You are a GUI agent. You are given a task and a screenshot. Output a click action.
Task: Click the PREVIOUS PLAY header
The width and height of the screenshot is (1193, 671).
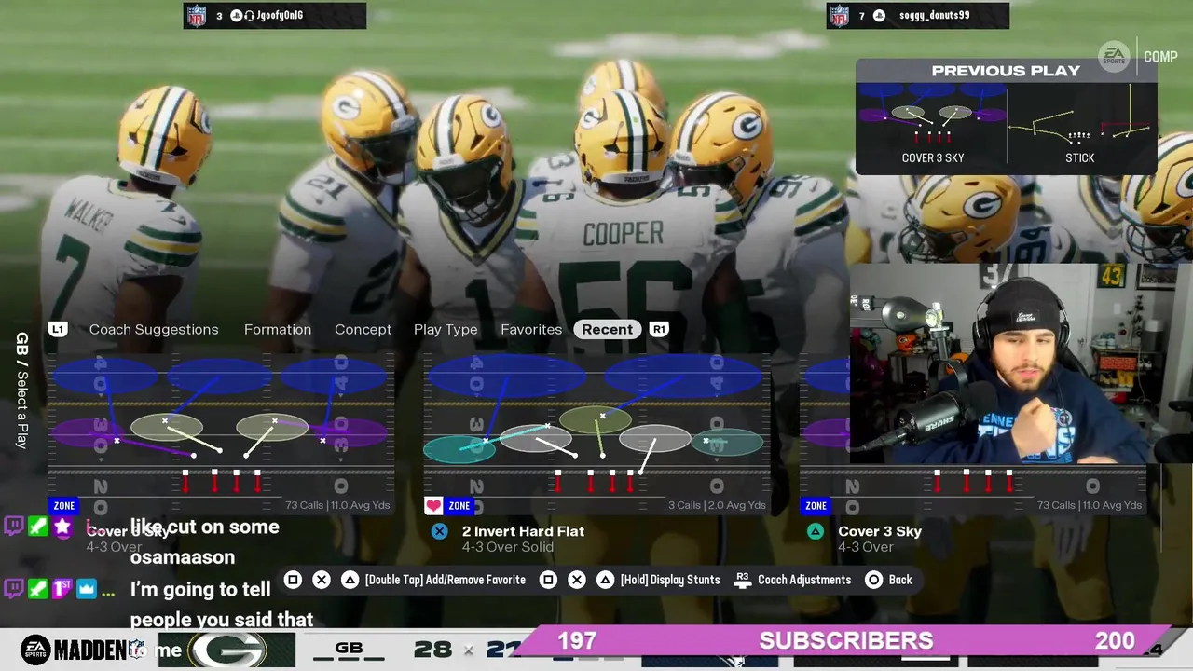1006,71
